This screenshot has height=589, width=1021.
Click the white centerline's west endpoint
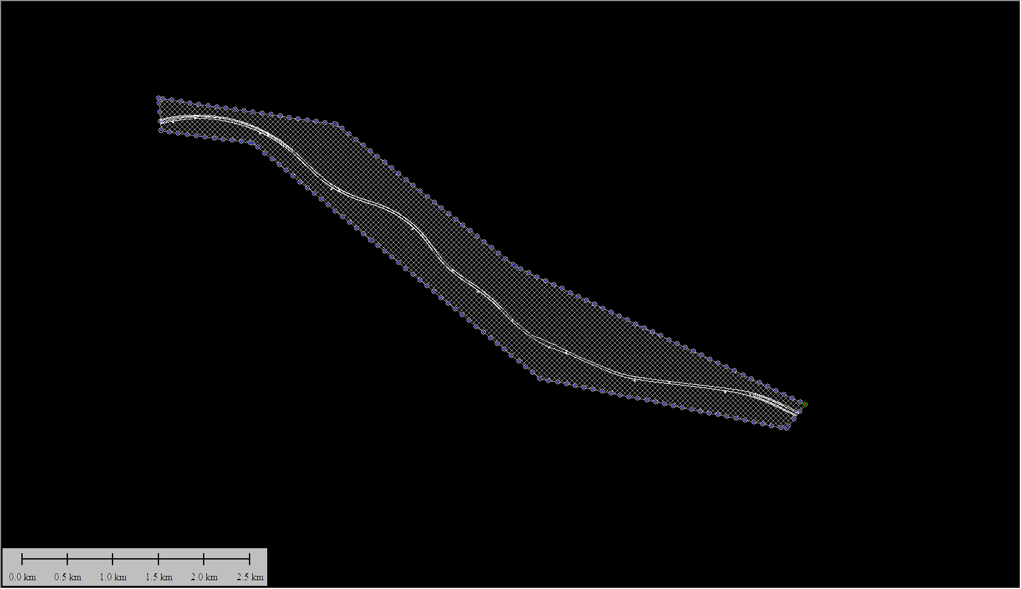click(160, 121)
